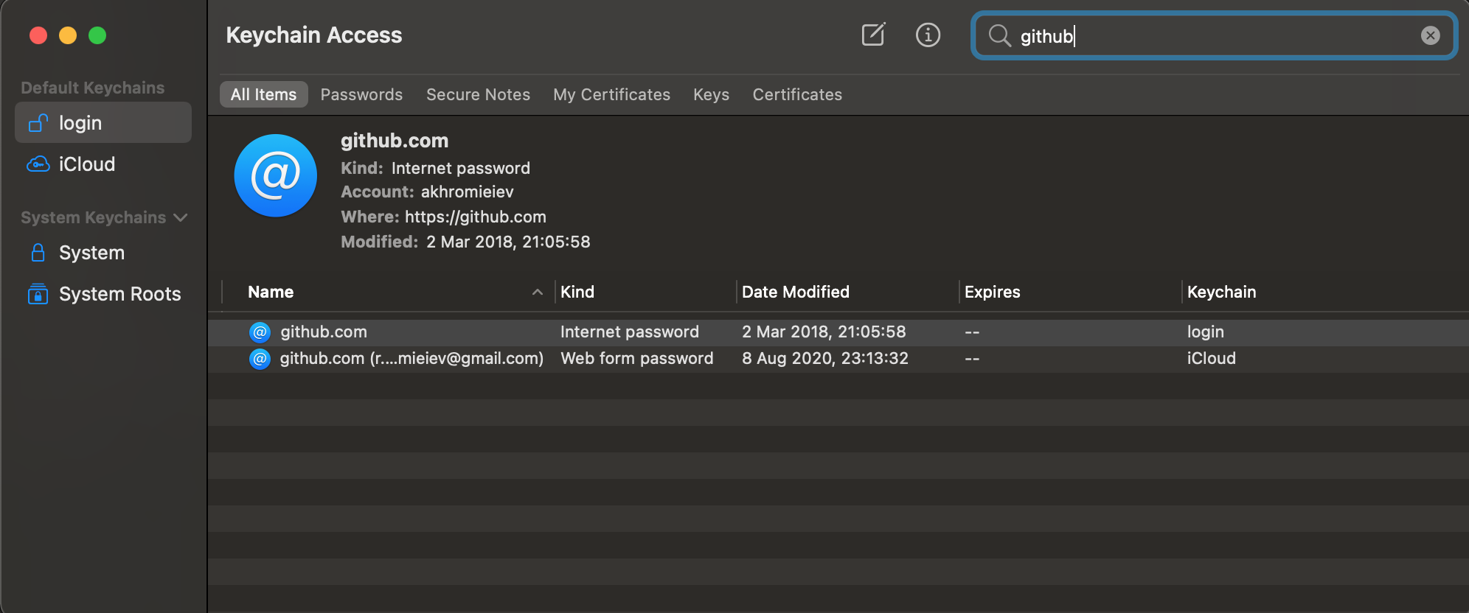
Task: Click the @ icon of github.com login row
Action: click(x=260, y=332)
